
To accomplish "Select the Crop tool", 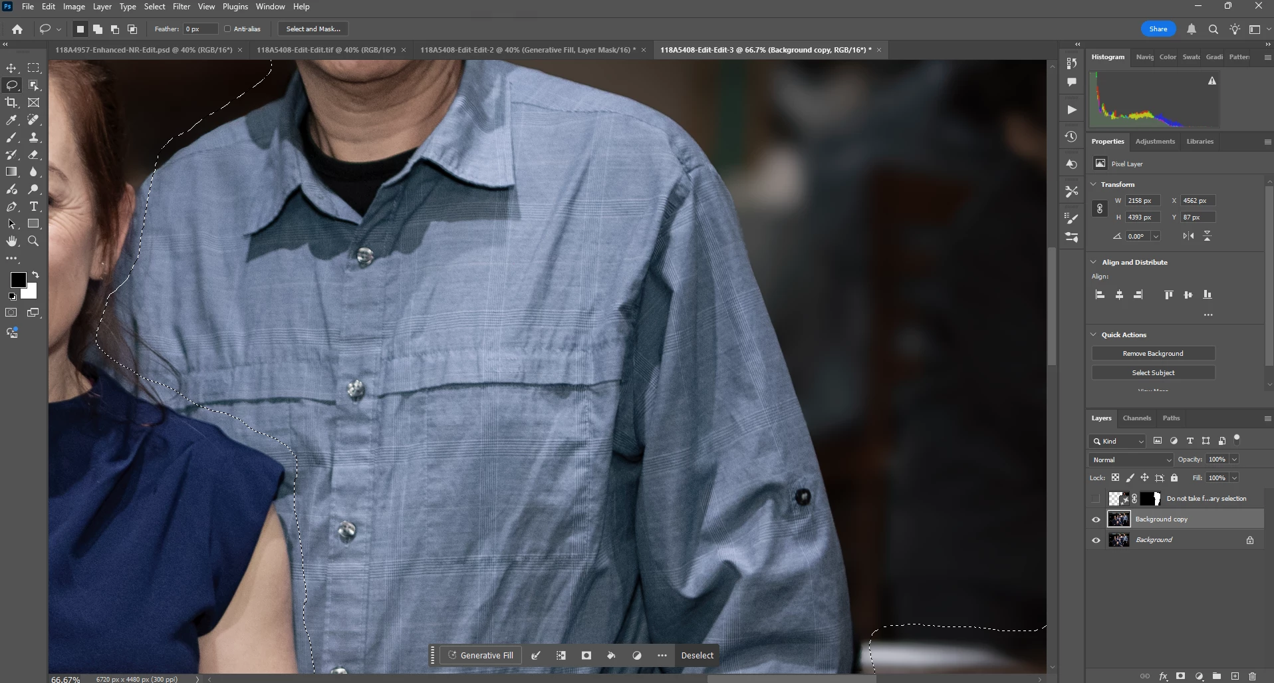I will pyautogui.click(x=11, y=102).
